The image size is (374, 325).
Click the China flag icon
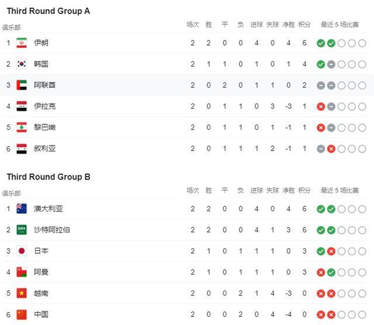point(22,314)
